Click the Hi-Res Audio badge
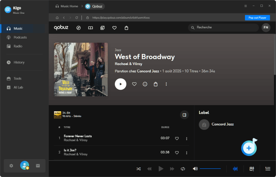Screen dimensions: 276x177 click(58, 115)
